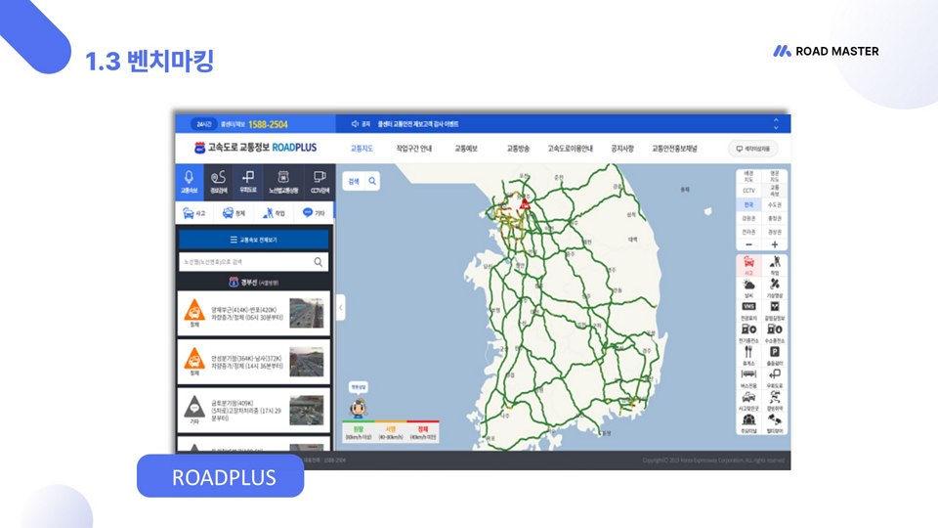Show parking rest stops P icon
Viewport: 938px width, 528px height.
click(x=774, y=356)
